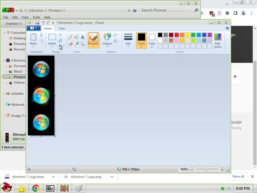Click the Paste clipboard icon
Viewport: 257px width, 193px height.
coord(33,37)
